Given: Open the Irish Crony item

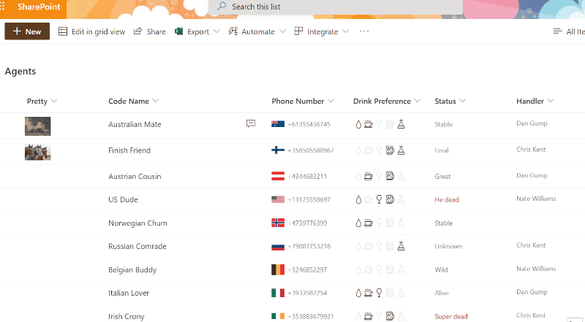Looking at the screenshot, I should coord(126,316).
